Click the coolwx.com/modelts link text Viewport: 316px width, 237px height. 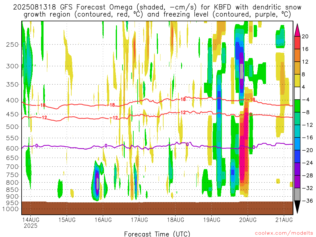click(x=284, y=233)
